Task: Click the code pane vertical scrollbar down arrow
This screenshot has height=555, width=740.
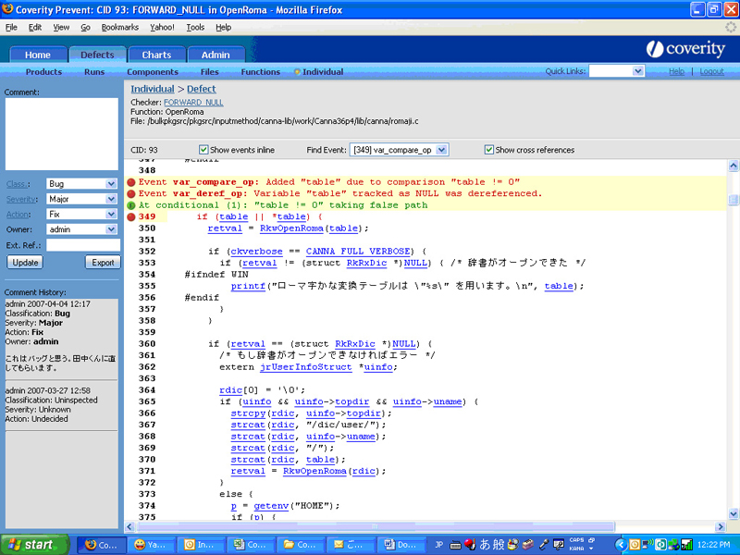Action: pyautogui.click(x=734, y=514)
